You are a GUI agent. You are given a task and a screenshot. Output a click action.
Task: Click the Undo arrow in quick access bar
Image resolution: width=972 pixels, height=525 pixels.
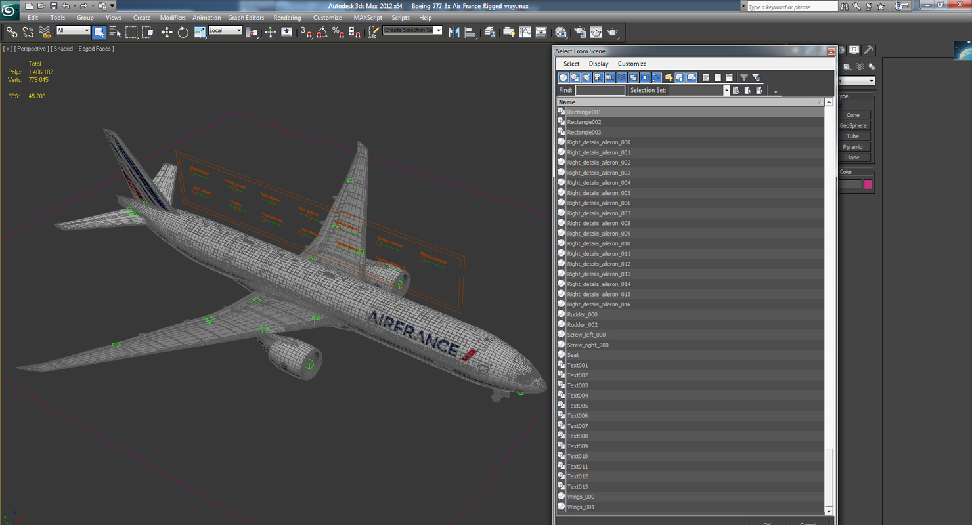point(66,6)
